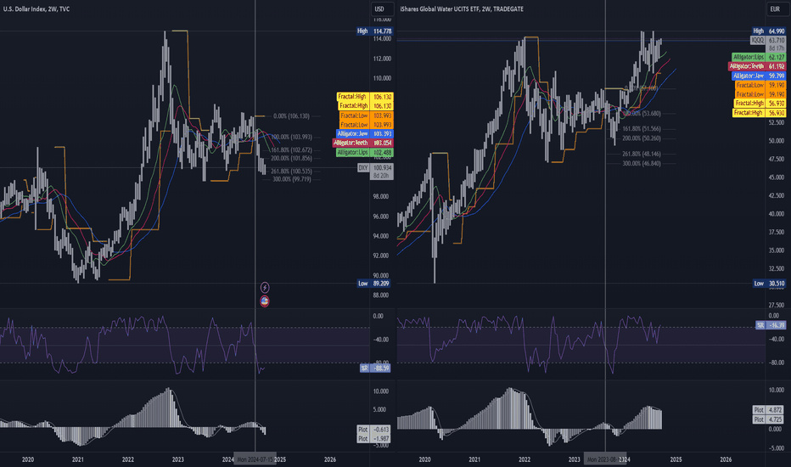Click the Alligator:Teeth 103.054 label
The image size is (791, 467).
(363, 143)
